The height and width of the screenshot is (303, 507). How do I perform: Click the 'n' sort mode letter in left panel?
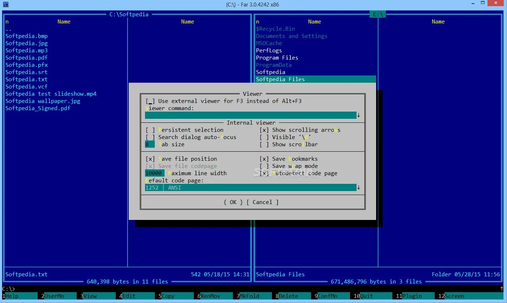tap(7, 22)
